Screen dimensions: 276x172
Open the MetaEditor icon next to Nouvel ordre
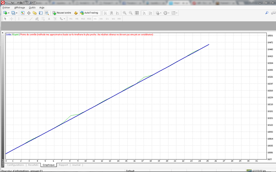tap(76, 13)
